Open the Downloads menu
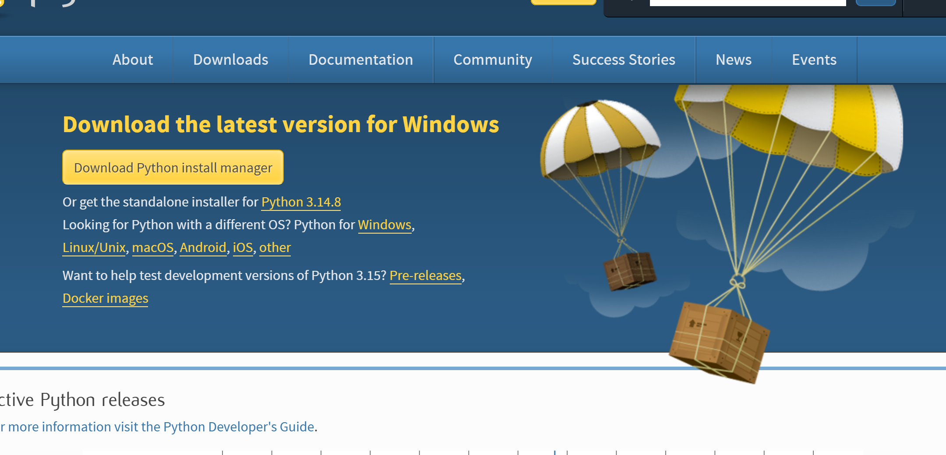946x455 pixels. tap(231, 59)
